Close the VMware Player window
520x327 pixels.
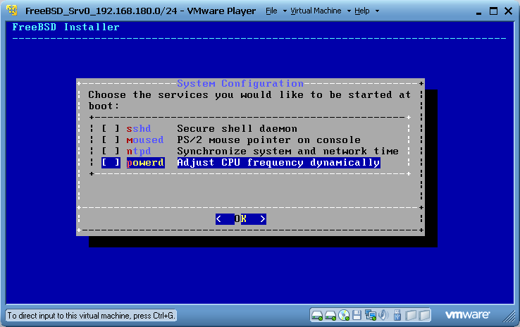pos(509,11)
